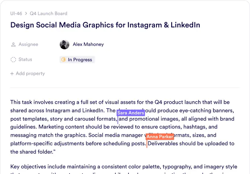Click the task title heading text

click(105, 25)
